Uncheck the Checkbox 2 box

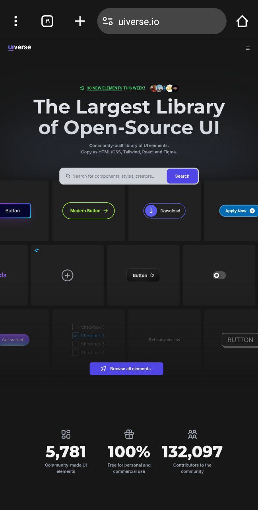pos(76,335)
